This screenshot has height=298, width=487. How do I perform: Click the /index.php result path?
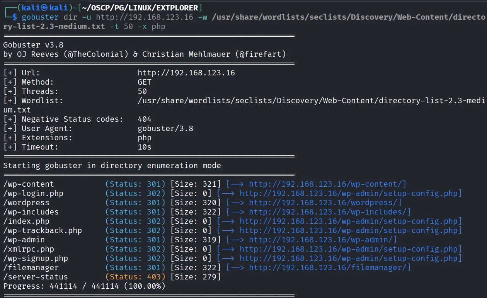(x=26, y=221)
